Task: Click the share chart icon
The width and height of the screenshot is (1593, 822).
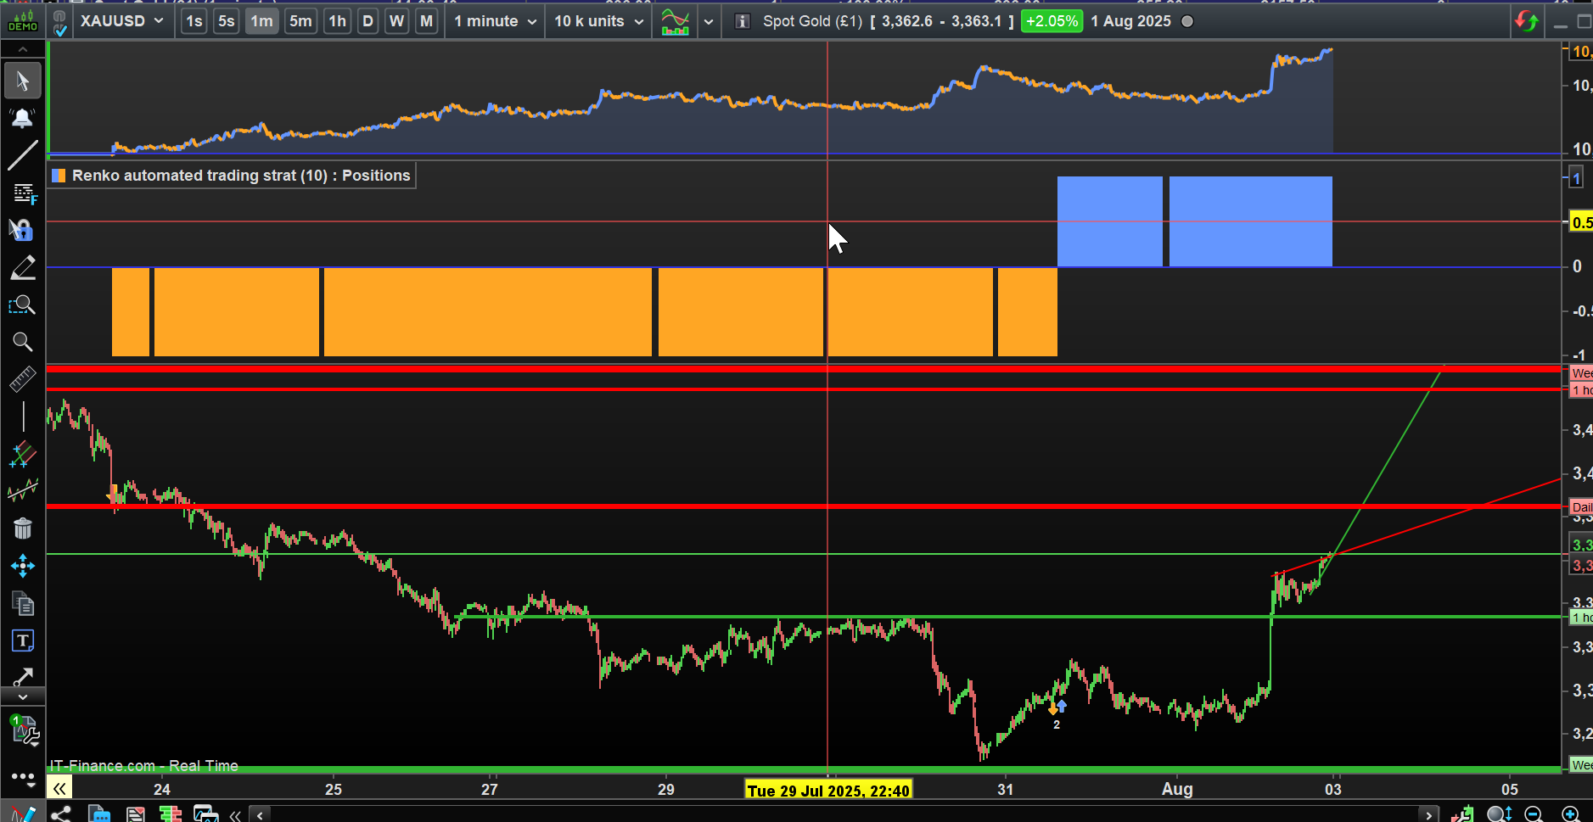Action: [x=61, y=814]
